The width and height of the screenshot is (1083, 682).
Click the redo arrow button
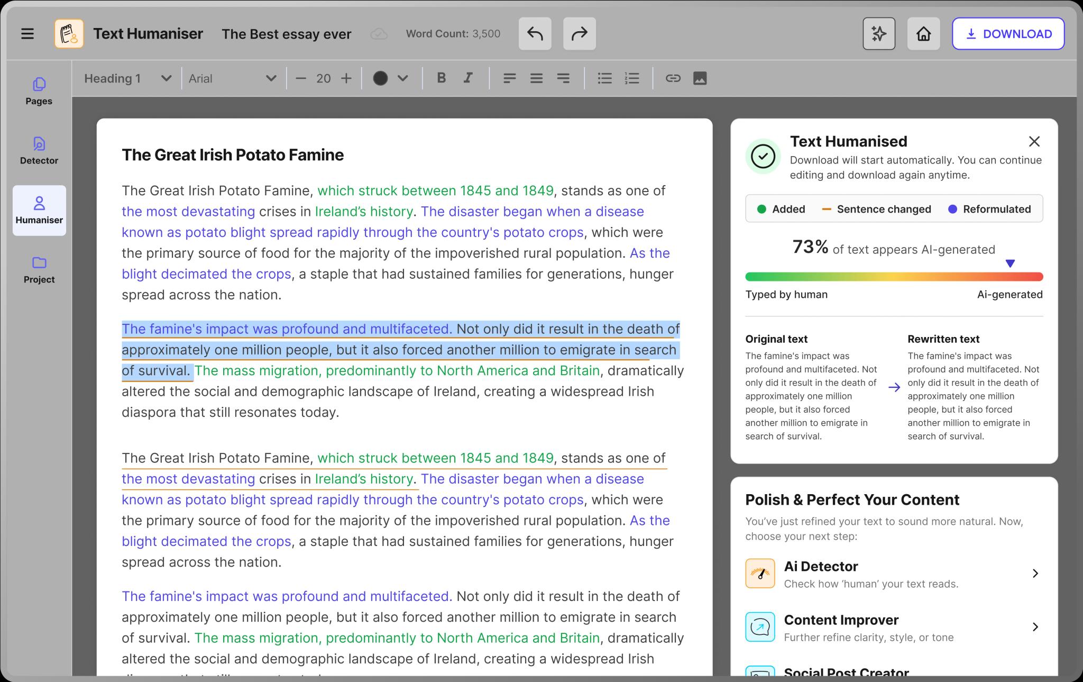[579, 34]
